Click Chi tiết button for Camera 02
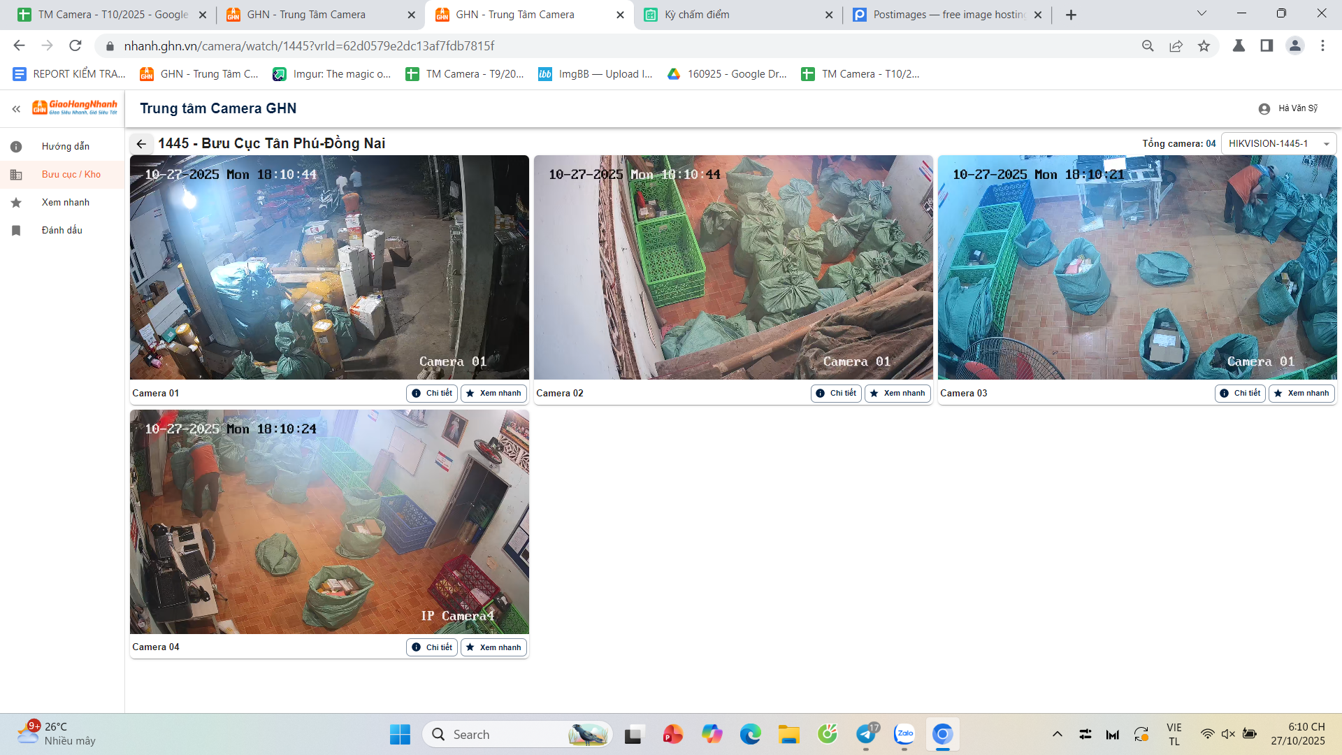Viewport: 1342px width, 755px height. tap(836, 394)
